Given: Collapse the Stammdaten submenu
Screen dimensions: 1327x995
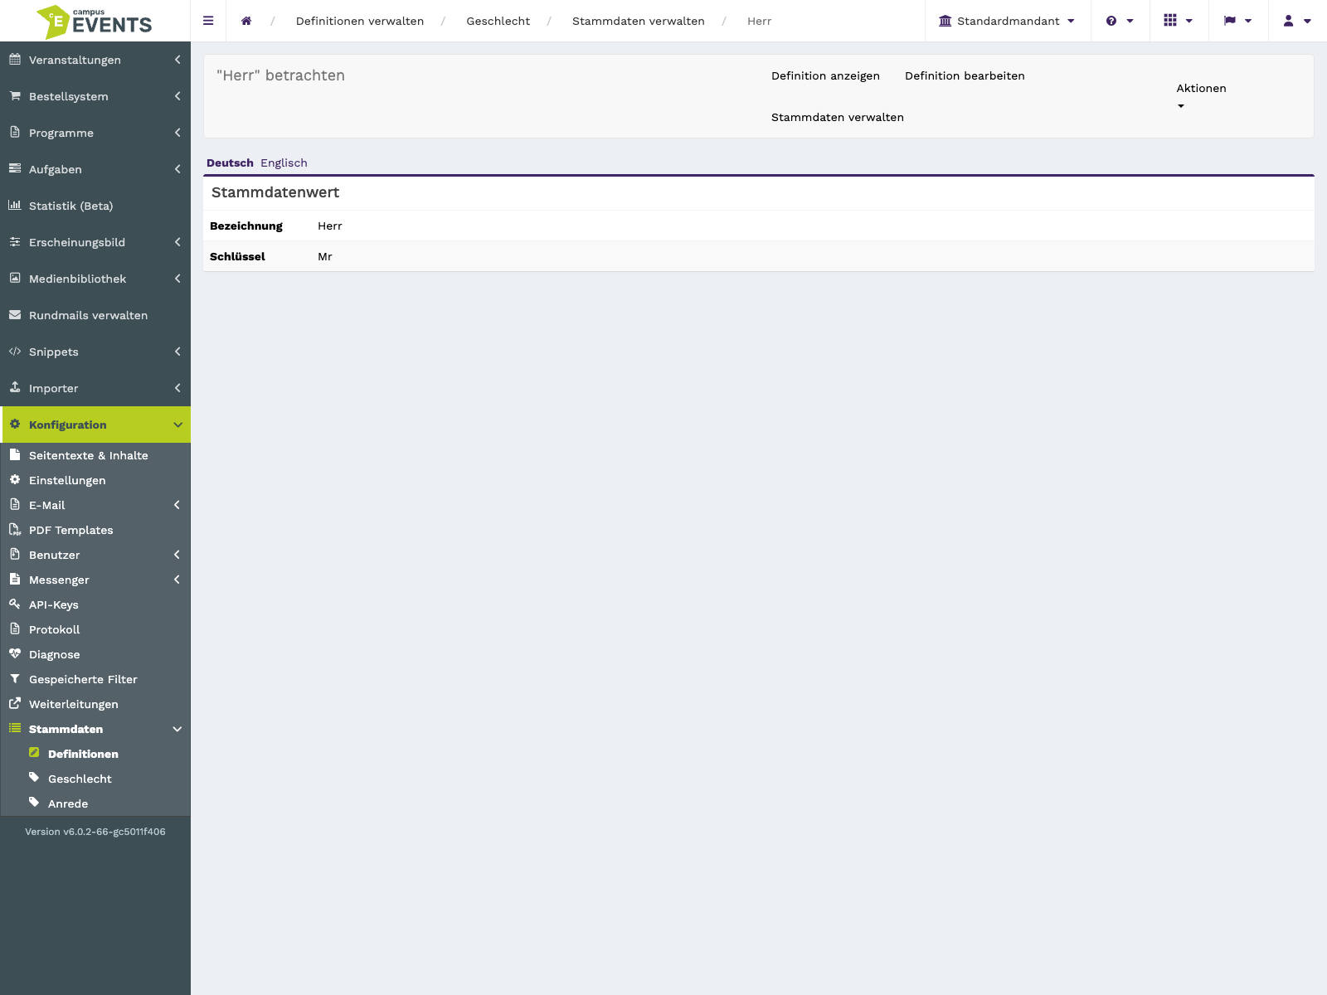Looking at the screenshot, I should point(177,729).
